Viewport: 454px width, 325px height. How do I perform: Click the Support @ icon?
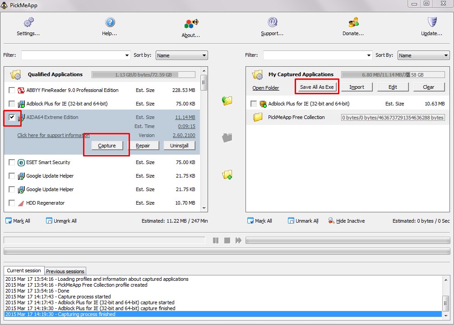(272, 22)
